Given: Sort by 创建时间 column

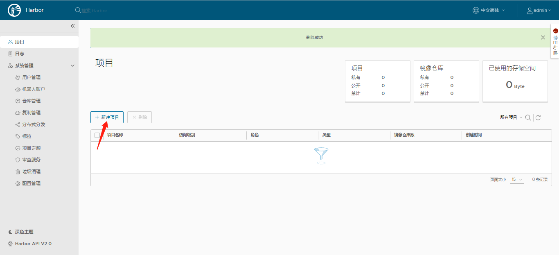Looking at the screenshot, I should tap(474, 135).
